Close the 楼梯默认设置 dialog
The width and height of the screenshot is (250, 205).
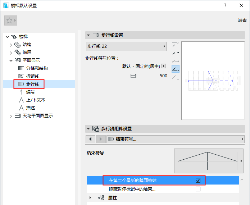(241, 5)
